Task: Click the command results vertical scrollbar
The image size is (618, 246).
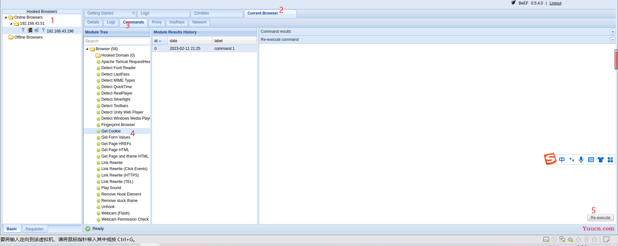Action: tap(616, 60)
